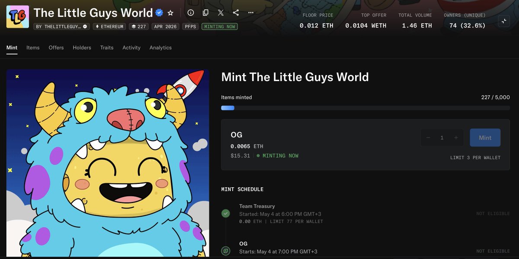The width and height of the screenshot is (519, 259).
Task: Click the blue monster NFT artwork
Action: click(108, 163)
